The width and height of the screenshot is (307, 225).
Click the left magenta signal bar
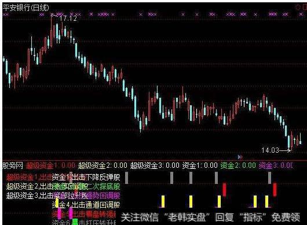click(59, 213)
